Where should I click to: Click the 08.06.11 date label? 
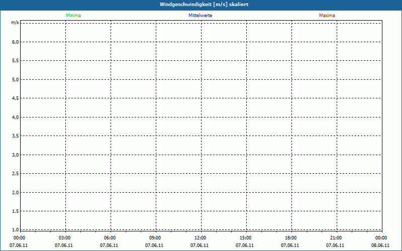[380, 245]
